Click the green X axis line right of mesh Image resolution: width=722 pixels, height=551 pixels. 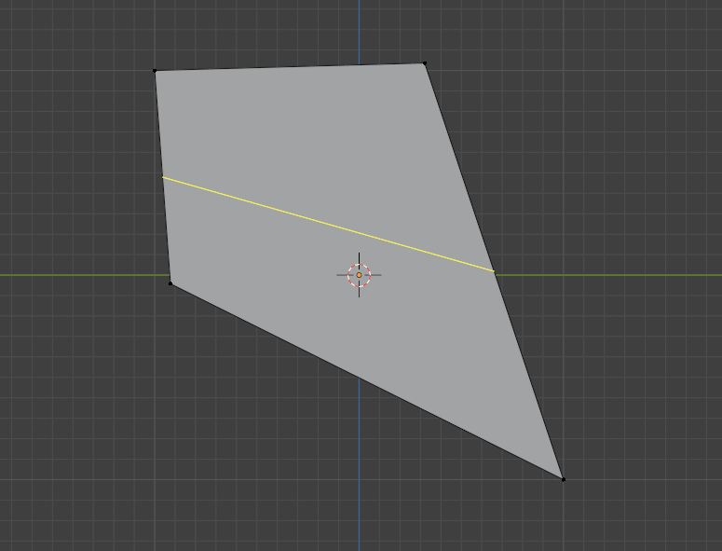[609, 275]
